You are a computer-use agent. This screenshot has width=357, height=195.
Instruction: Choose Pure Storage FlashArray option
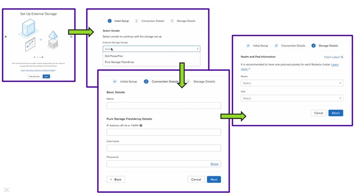click(x=119, y=62)
